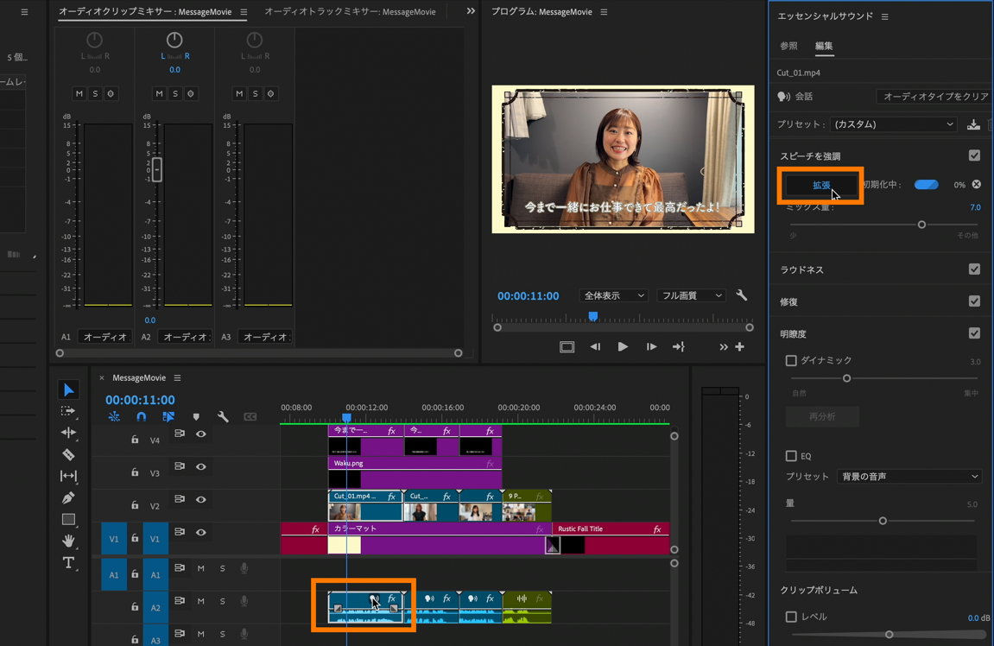Click the Play button in Program monitor
Image resolution: width=994 pixels, height=646 pixels.
623,346
